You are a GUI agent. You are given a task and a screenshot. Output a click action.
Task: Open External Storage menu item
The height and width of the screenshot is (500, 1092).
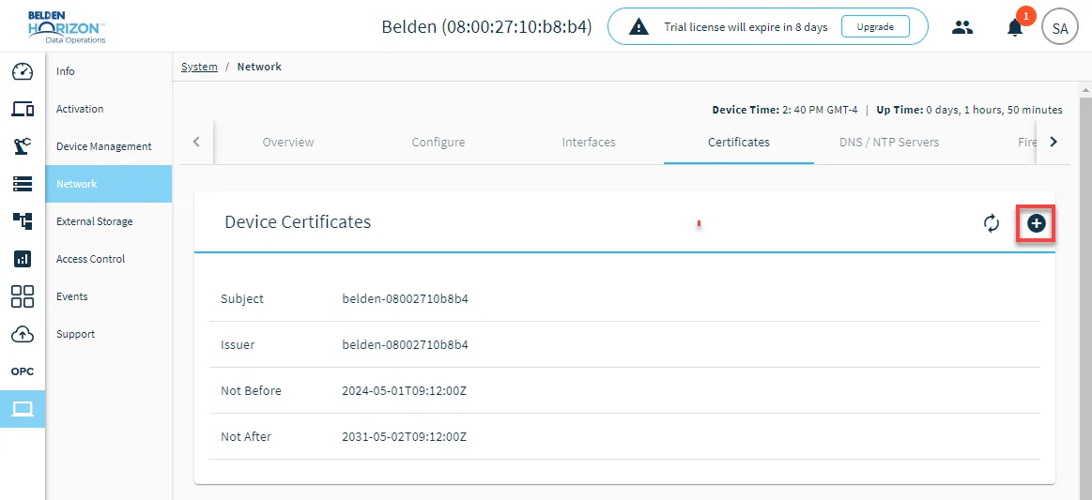109,221
